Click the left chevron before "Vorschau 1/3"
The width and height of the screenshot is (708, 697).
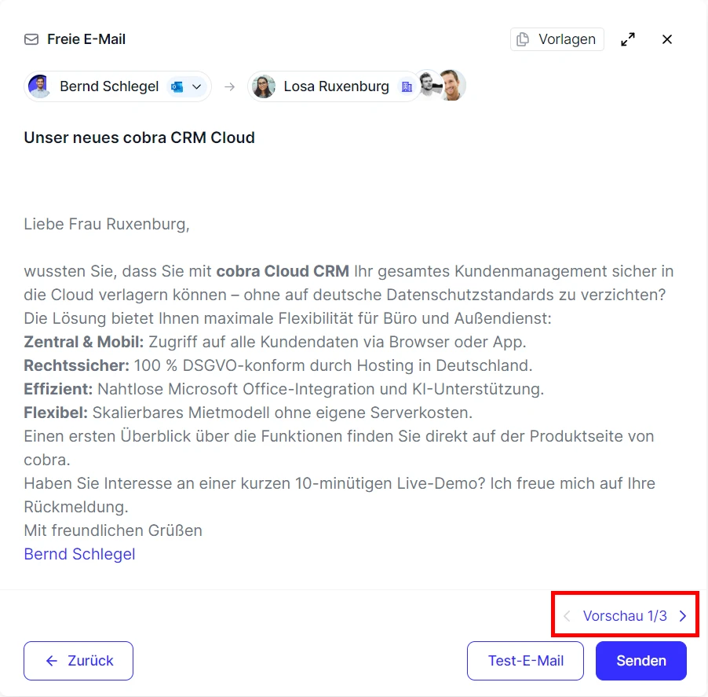tap(566, 615)
